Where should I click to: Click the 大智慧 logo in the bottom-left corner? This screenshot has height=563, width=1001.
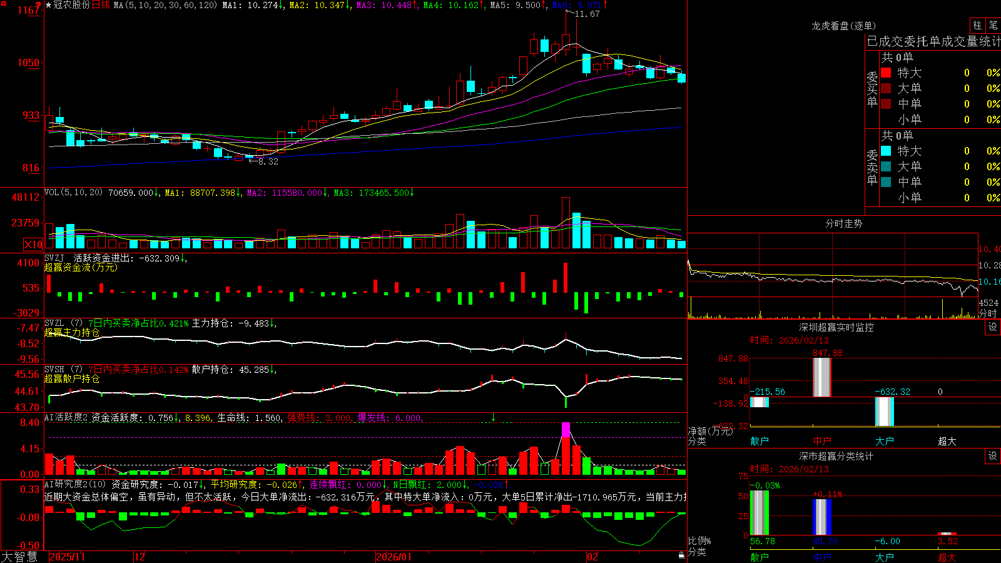[19, 557]
